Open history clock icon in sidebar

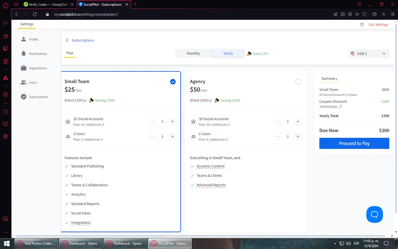click(x=6, y=111)
